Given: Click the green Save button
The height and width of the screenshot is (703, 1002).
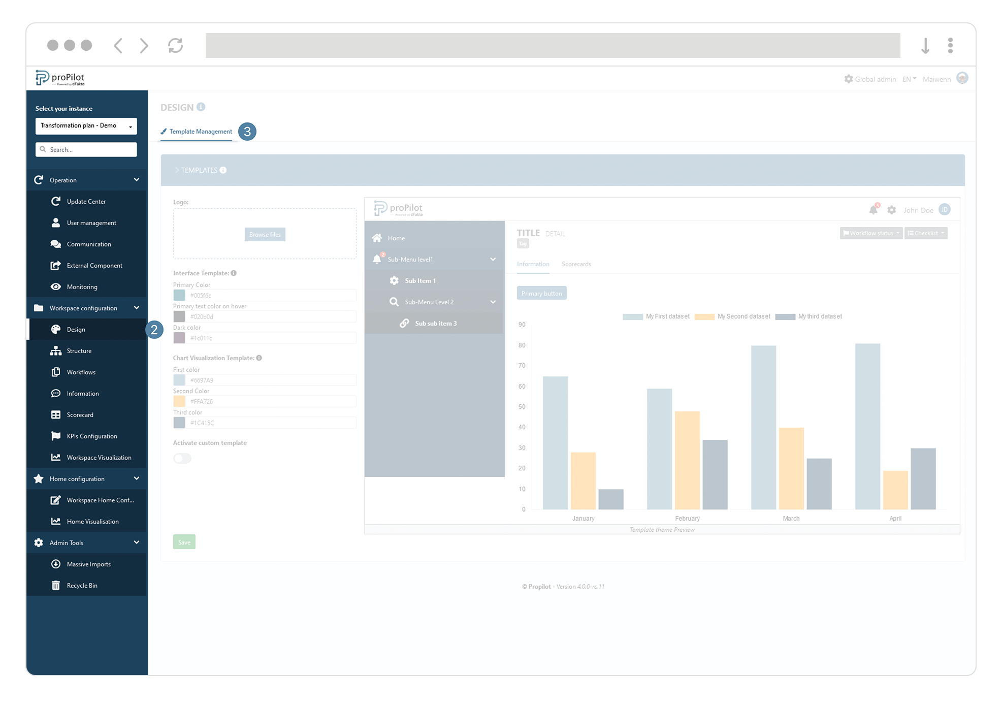Looking at the screenshot, I should click(x=184, y=542).
